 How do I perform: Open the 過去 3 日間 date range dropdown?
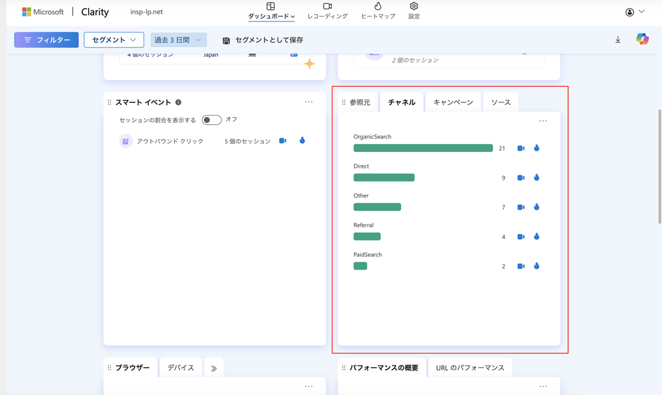(x=179, y=40)
